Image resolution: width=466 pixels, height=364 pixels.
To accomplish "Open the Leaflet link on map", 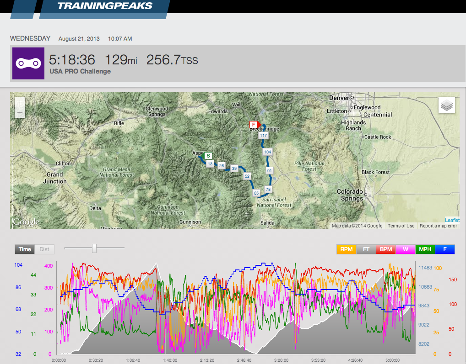I will click(x=452, y=220).
